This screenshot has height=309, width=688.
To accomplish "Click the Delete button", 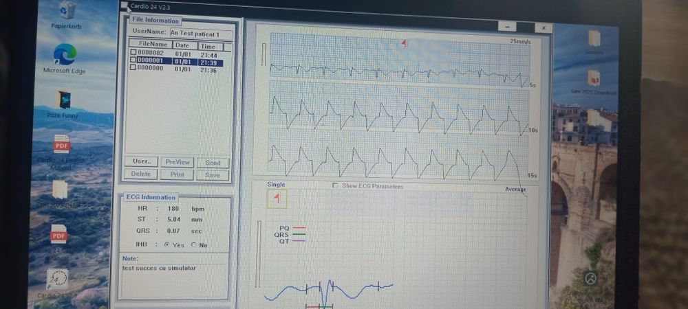I will pos(141,174).
